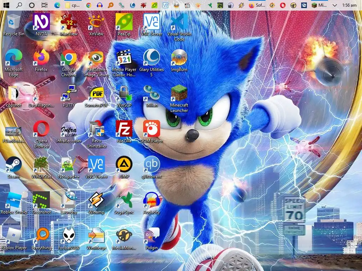Select the Firefox desktop shortcut
Screen dimensions: 362x271
(41, 60)
